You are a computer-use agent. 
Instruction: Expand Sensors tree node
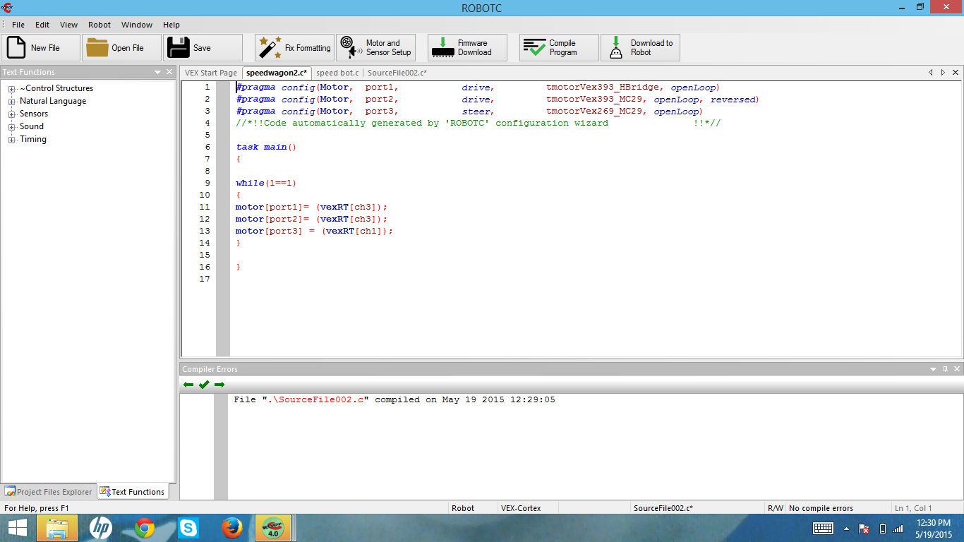12,114
